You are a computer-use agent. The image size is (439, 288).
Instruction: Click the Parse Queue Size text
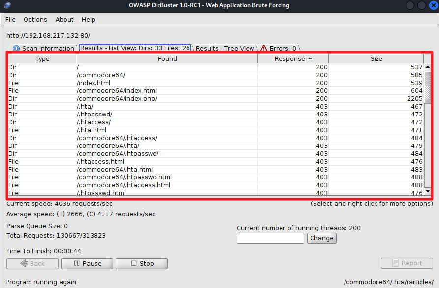click(37, 226)
